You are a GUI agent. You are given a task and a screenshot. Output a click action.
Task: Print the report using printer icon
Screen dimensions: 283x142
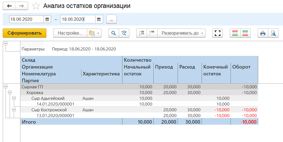pyautogui.click(x=263, y=33)
